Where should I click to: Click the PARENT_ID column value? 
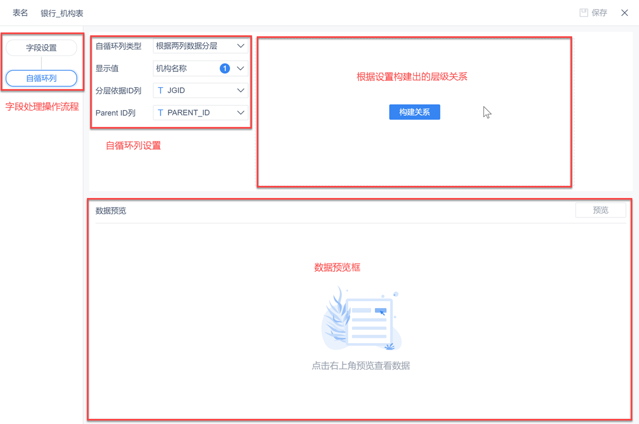point(189,113)
